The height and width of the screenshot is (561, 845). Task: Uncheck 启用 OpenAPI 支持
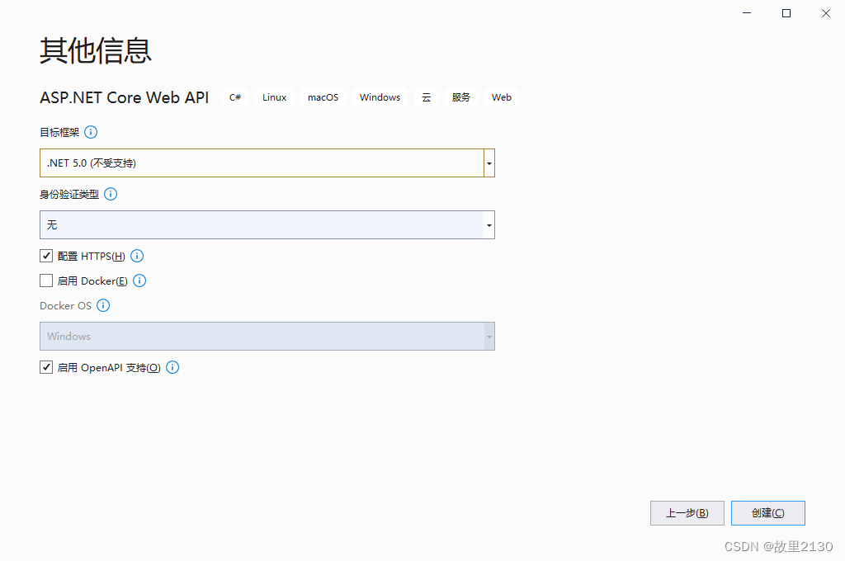point(46,367)
